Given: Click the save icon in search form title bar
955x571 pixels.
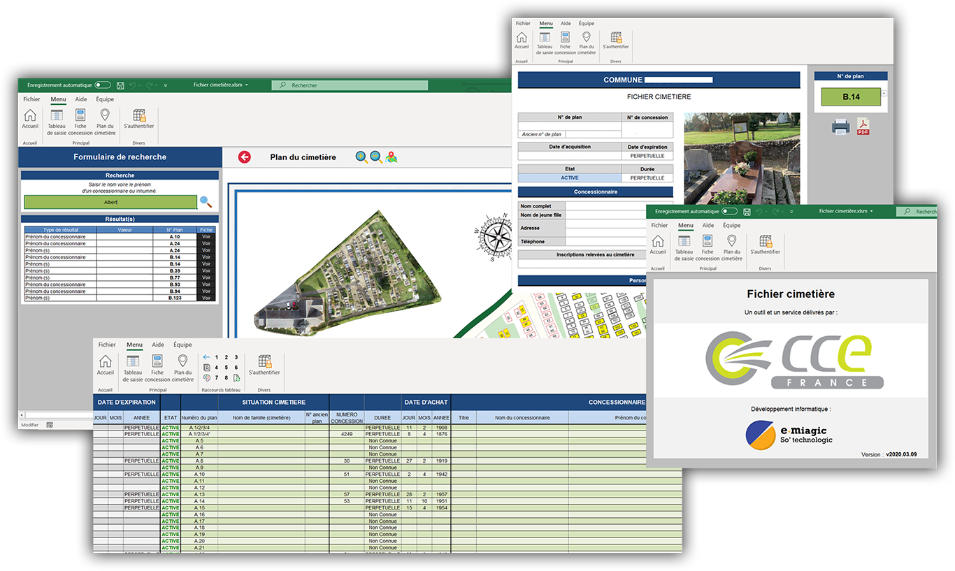Looking at the screenshot, I should pyautogui.click(x=120, y=85).
